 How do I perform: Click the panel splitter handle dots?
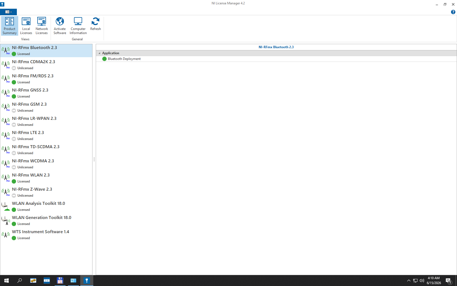pyautogui.click(x=94, y=159)
